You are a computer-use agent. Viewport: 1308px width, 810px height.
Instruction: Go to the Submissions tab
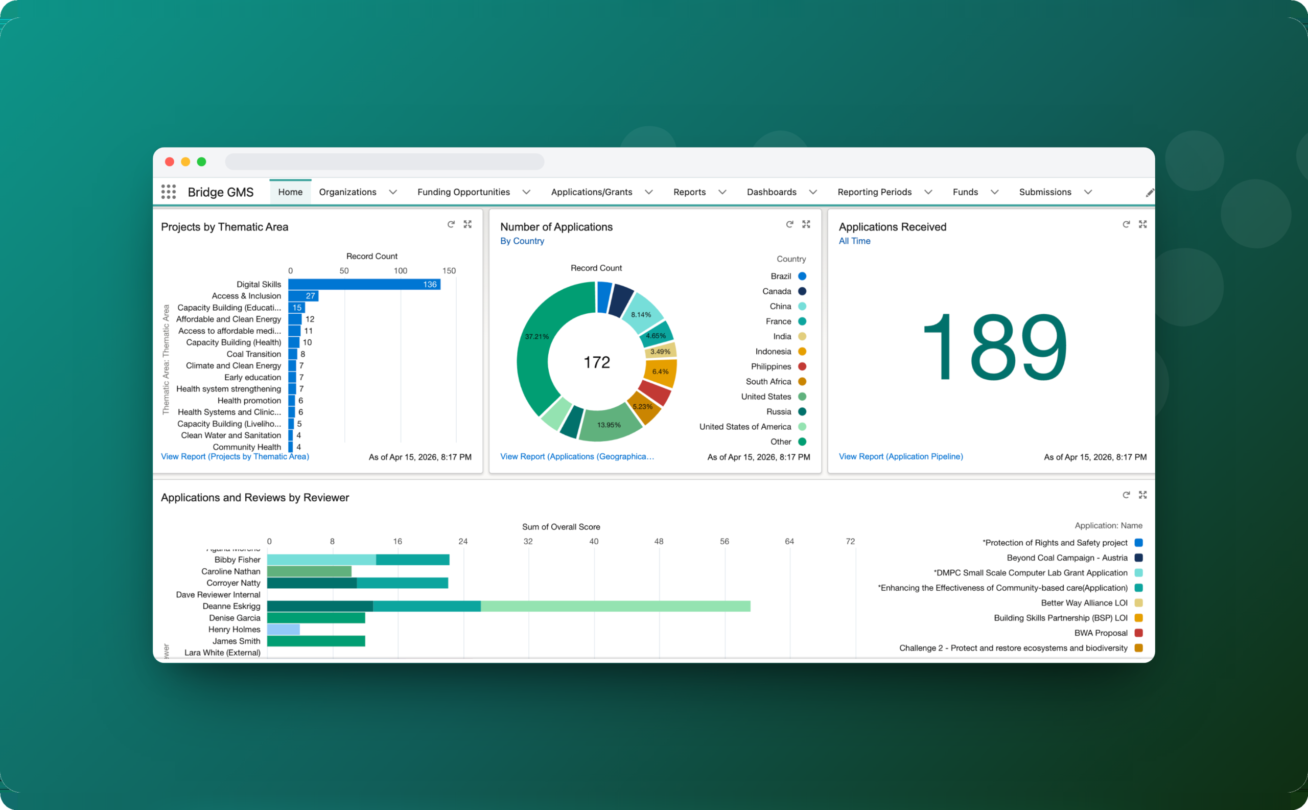(1045, 192)
